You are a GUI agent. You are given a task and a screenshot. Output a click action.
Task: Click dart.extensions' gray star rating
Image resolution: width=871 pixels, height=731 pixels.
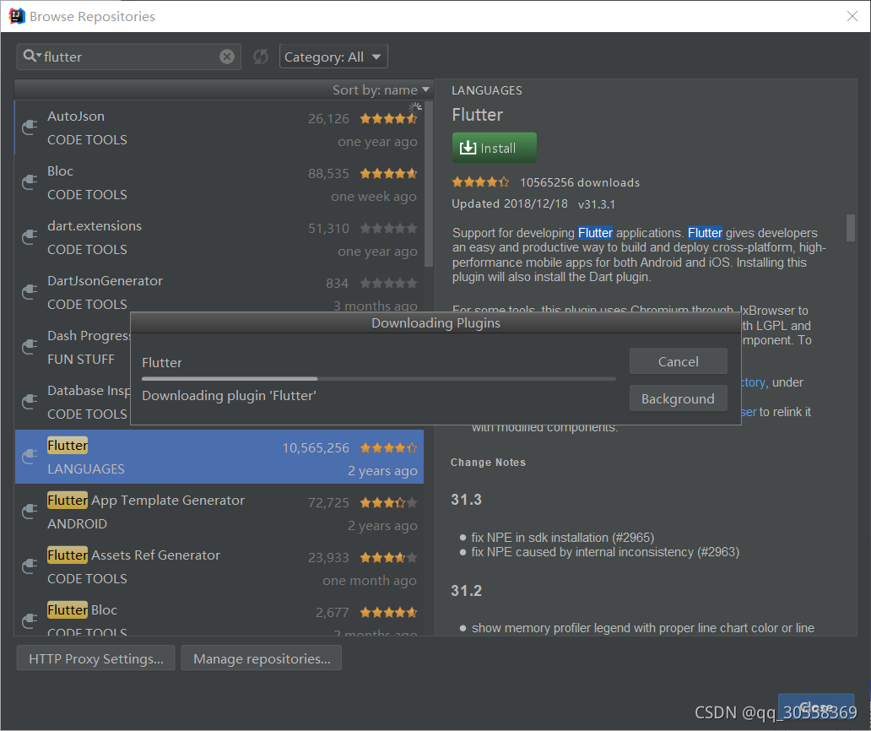point(388,228)
